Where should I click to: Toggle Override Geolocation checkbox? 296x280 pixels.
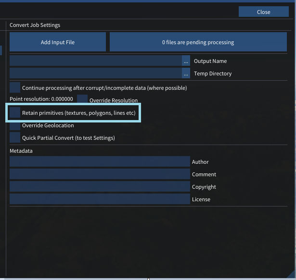point(15,125)
